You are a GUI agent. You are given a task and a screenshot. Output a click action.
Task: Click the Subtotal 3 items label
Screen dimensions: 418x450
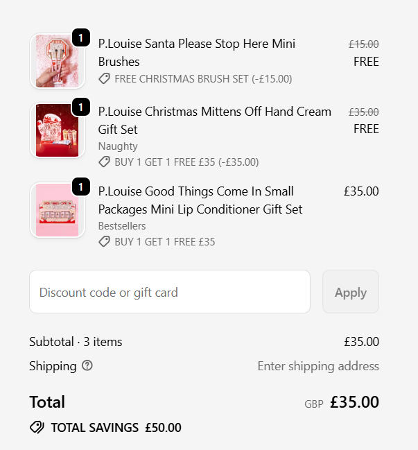76,342
